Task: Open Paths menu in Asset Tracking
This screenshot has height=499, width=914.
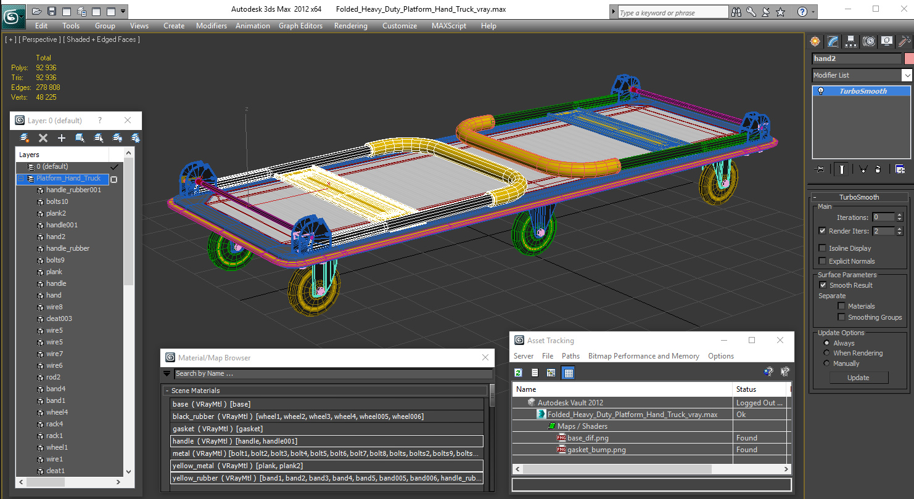Action: (570, 356)
